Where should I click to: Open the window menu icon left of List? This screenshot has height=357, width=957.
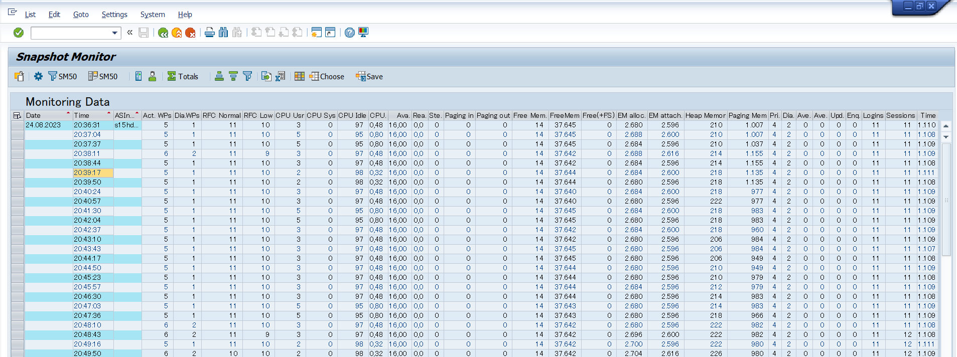pyautogui.click(x=13, y=13)
